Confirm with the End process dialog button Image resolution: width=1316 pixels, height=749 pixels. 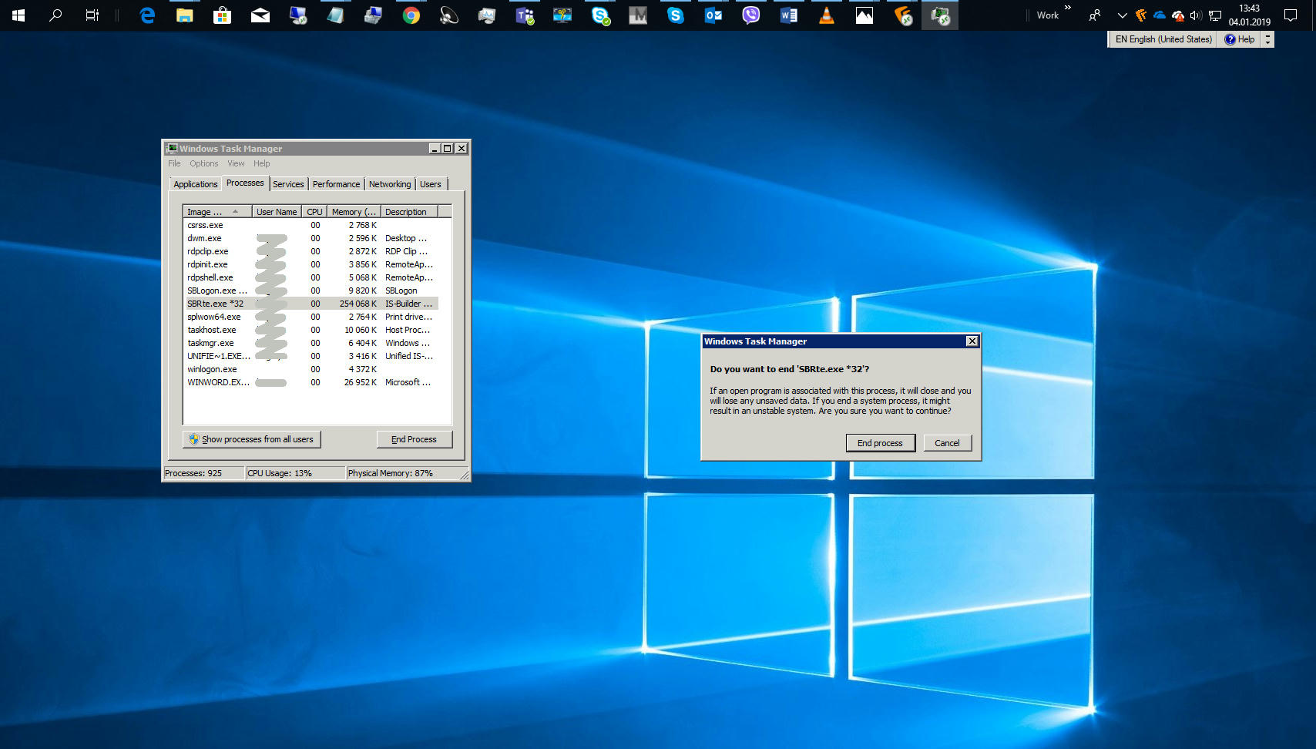tap(880, 443)
